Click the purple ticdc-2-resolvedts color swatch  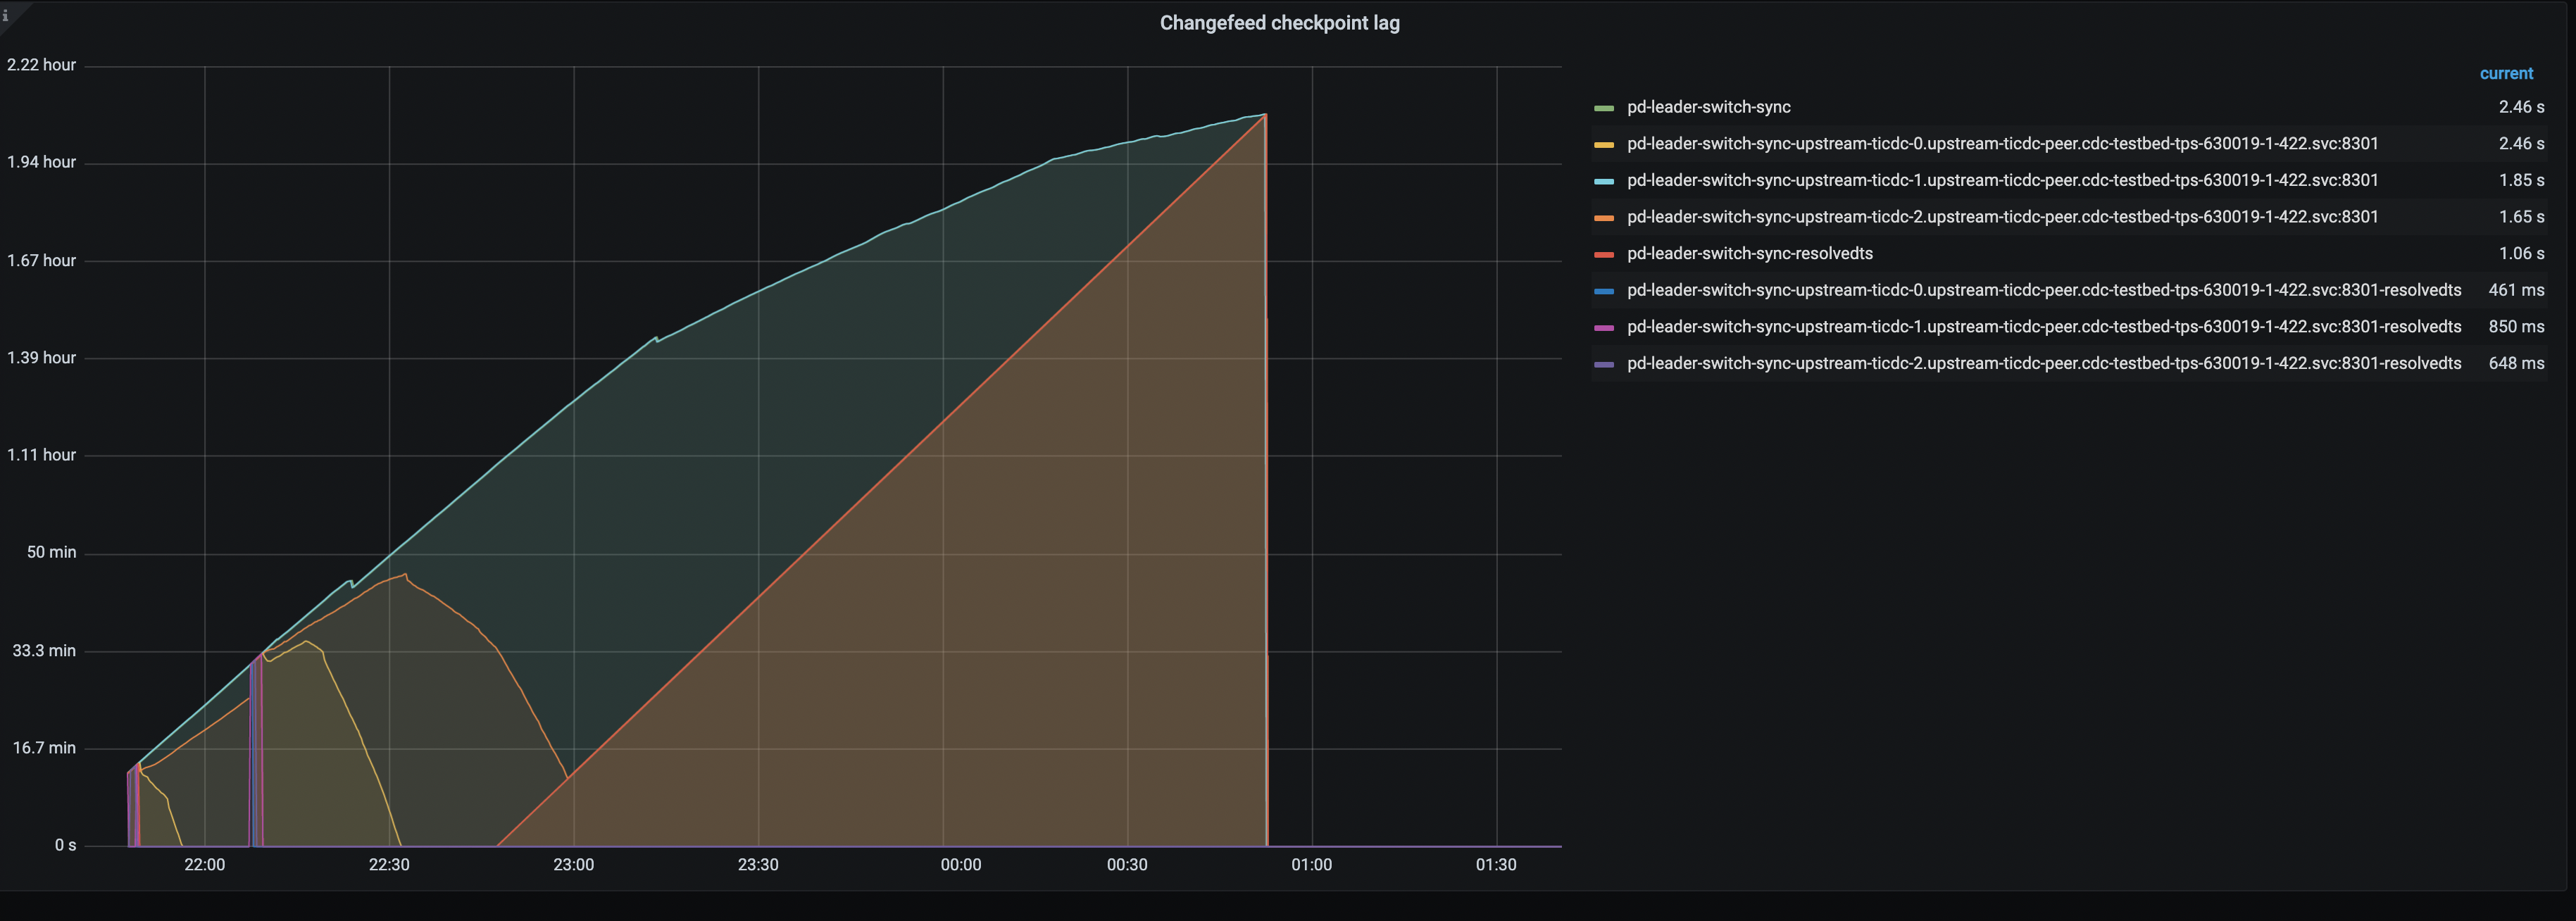[1605, 363]
